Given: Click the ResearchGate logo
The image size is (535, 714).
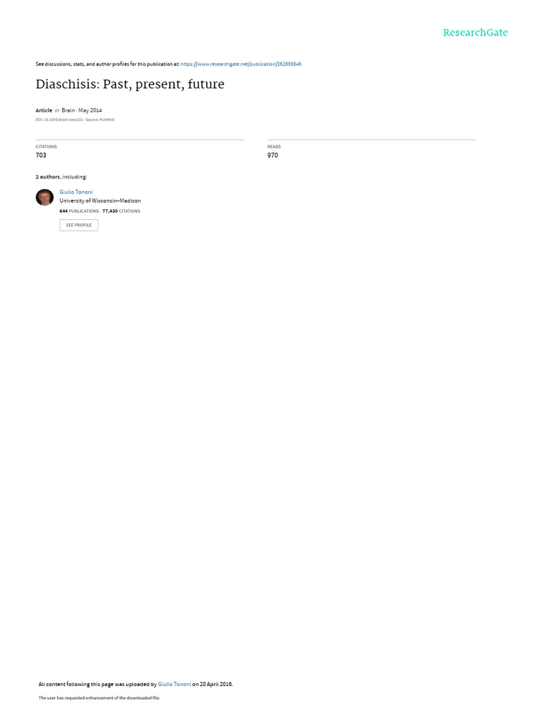Looking at the screenshot, I should pyautogui.click(x=475, y=33).
